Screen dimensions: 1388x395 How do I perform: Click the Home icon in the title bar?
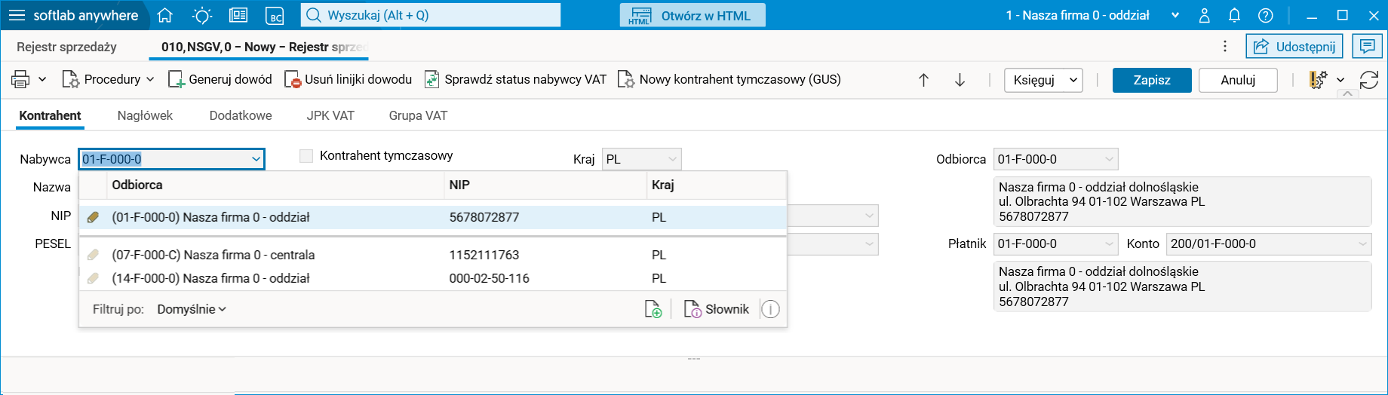pos(165,15)
